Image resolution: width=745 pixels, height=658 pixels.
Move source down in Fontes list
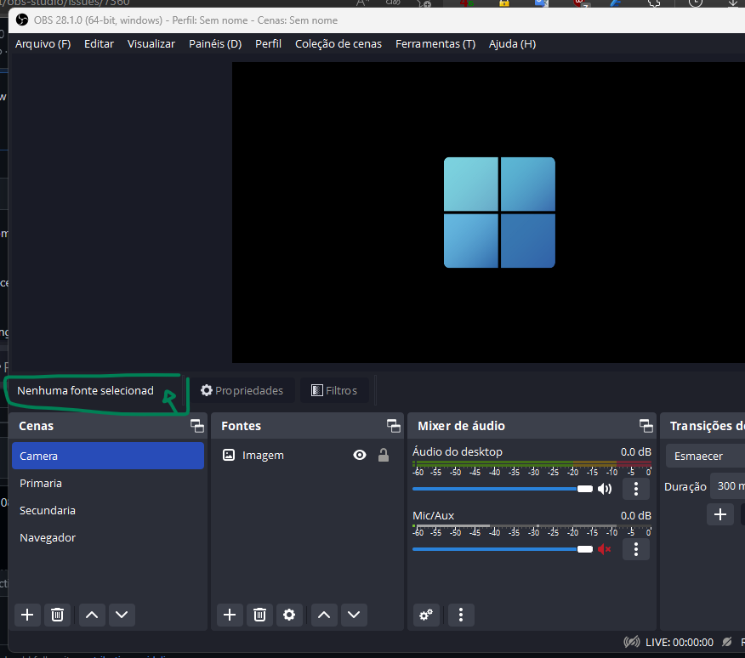[354, 615]
